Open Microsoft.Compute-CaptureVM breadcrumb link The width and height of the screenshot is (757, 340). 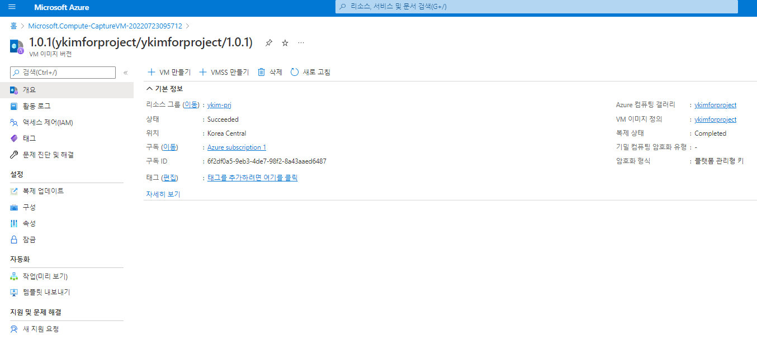click(x=105, y=26)
